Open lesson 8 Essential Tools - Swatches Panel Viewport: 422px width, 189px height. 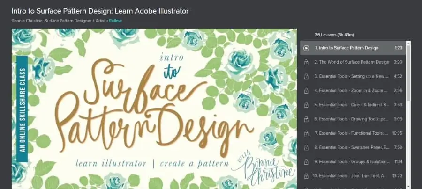[353, 147]
